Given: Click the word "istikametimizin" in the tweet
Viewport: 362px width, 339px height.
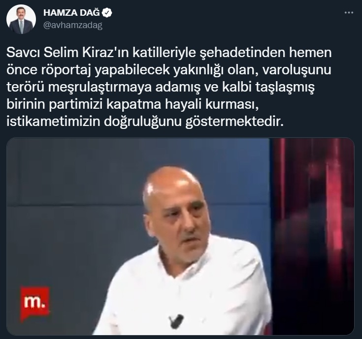Looking at the screenshot, I should pyautogui.click(x=53, y=122).
